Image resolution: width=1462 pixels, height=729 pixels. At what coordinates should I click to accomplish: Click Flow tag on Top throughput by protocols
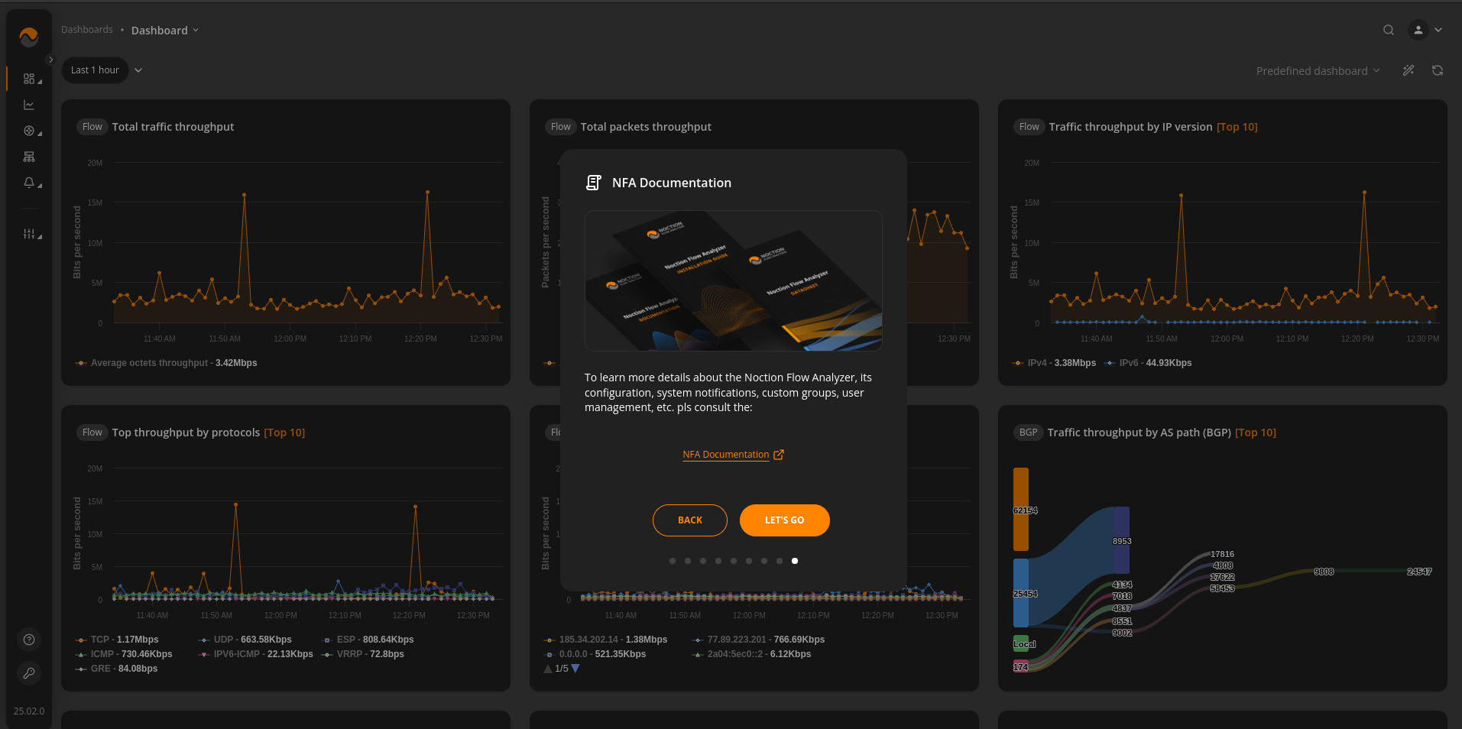coord(92,433)
